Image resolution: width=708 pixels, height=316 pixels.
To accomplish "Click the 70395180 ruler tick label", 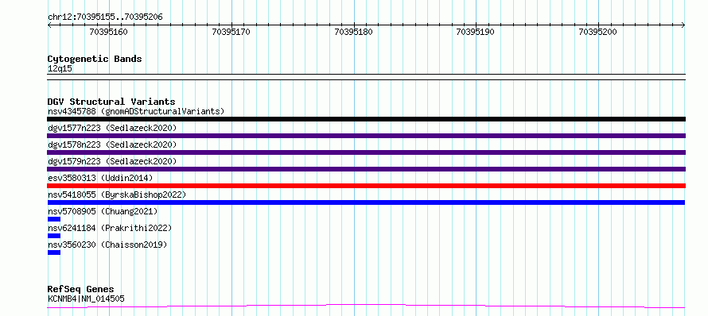I will pos(353,32).
